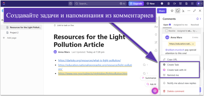The image size is (204, 96).
Task: Click the Summarize button
Action: pos(149,78)
